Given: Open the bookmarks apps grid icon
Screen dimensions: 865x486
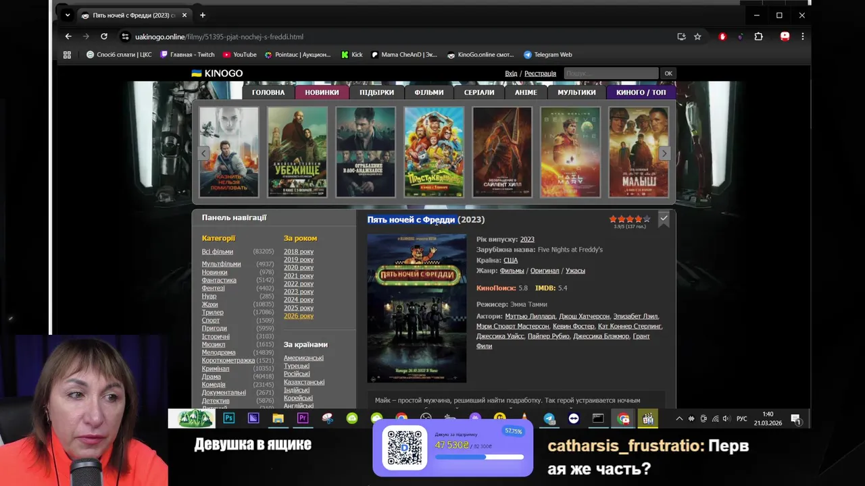Looking at the screenshot, I should pos(67,55).
